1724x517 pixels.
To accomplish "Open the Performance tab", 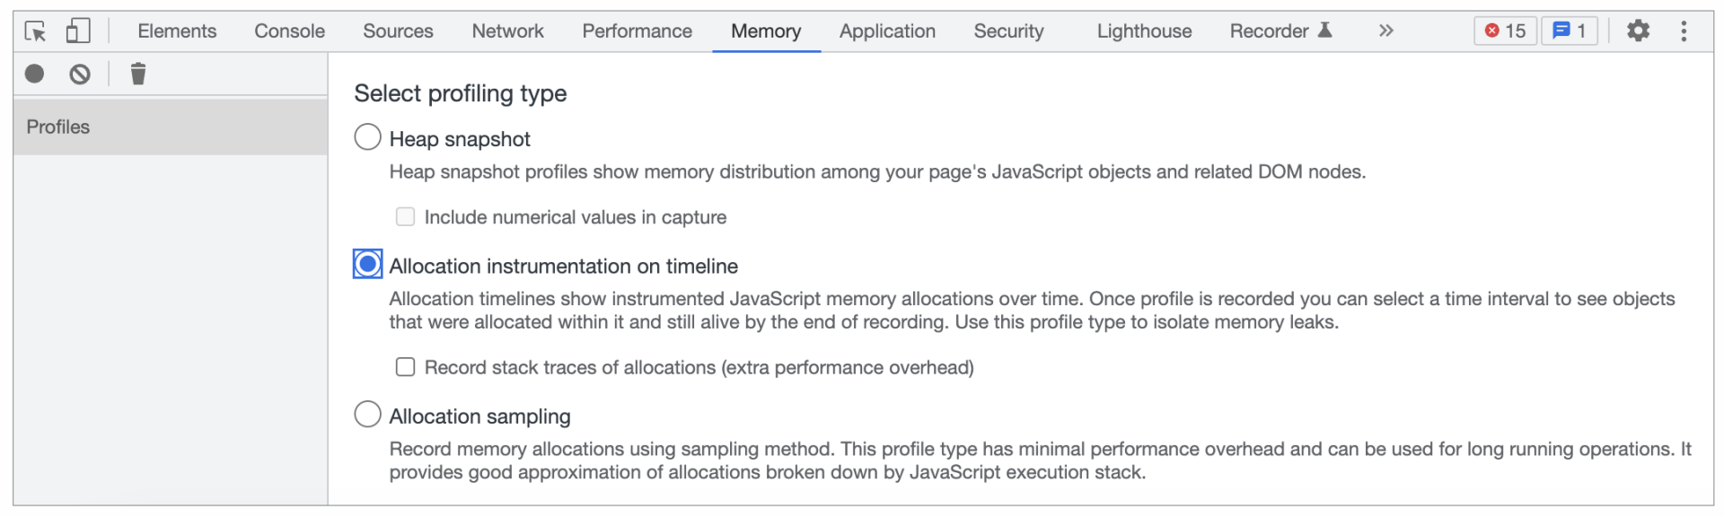I will 637,31.
